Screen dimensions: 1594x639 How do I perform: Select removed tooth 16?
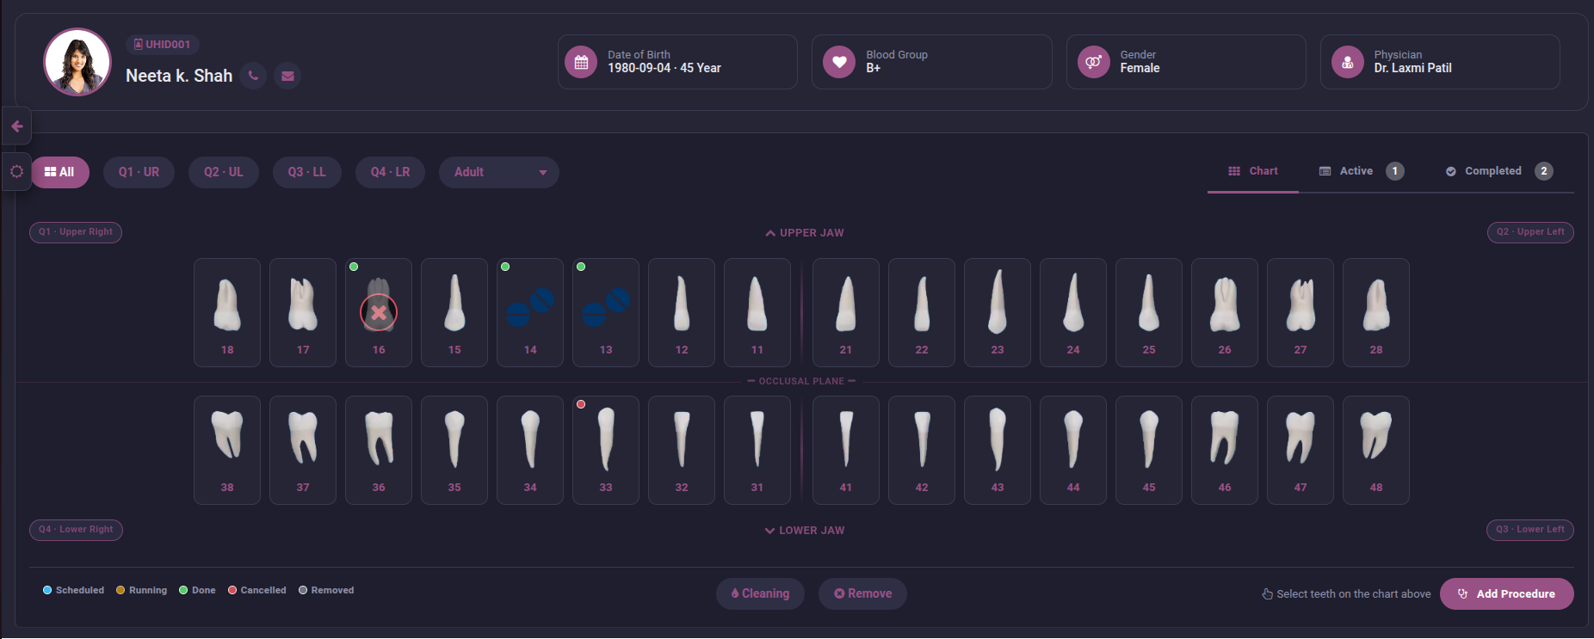click(x=379, y=312)
